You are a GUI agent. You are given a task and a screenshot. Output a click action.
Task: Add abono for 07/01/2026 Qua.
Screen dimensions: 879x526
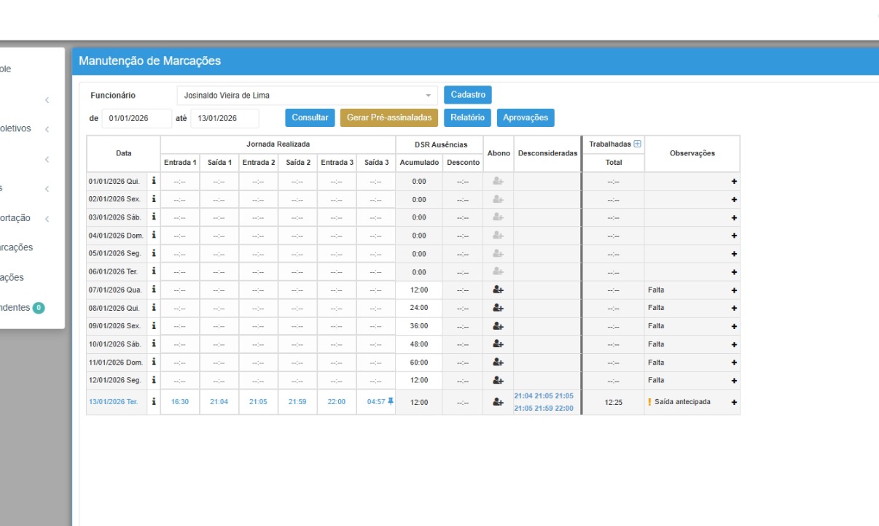coord(498,290)
